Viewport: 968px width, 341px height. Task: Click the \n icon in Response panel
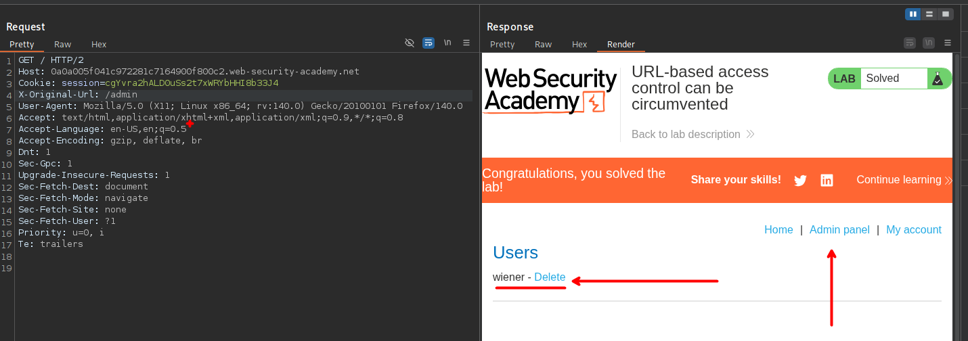[x=929, y=43]
